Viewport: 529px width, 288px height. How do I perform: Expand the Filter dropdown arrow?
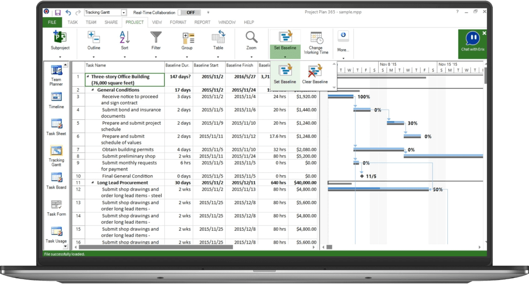coord(156,57)
